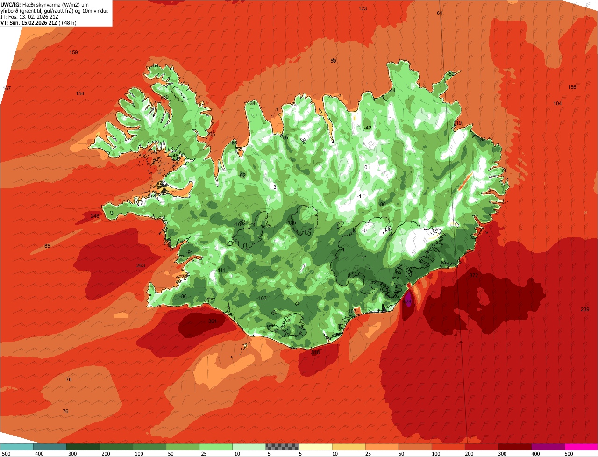Click the "154" value west of the Westfjords

point(80,93)
